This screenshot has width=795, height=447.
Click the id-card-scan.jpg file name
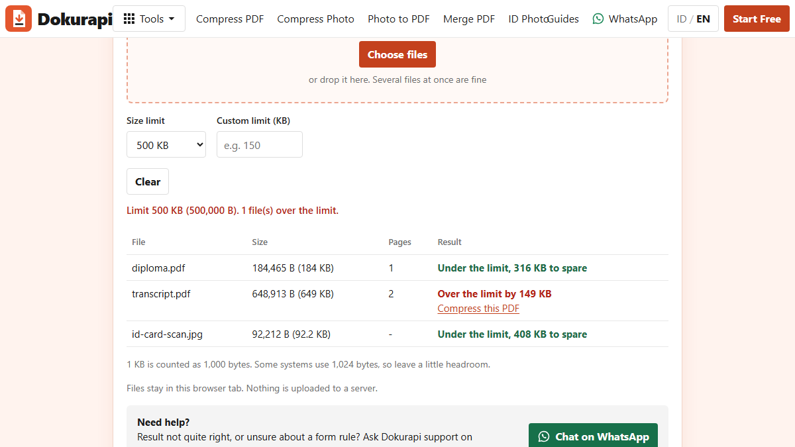point(167,334)
